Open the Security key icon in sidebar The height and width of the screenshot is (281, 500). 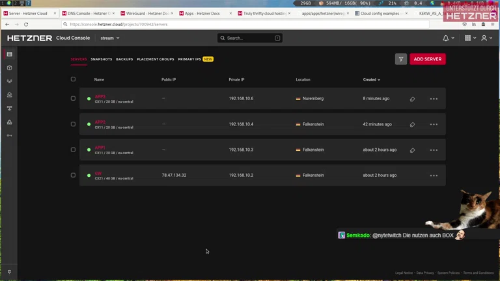[x=10, y=135]
